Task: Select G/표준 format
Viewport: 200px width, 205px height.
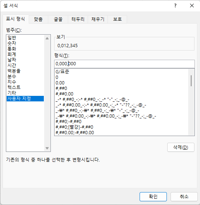Action: tap(122, 72)
